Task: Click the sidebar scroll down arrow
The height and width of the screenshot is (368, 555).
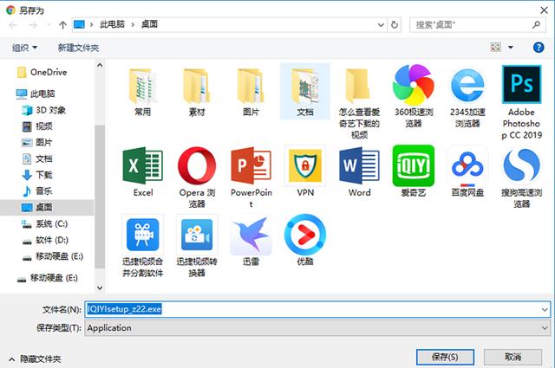Action: pos(100,287)
